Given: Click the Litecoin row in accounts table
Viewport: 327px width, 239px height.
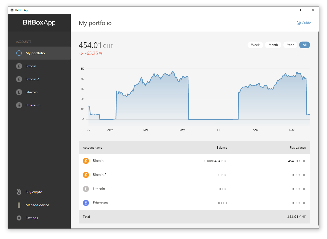Looking at the screenshot, I should pos(99,189).
